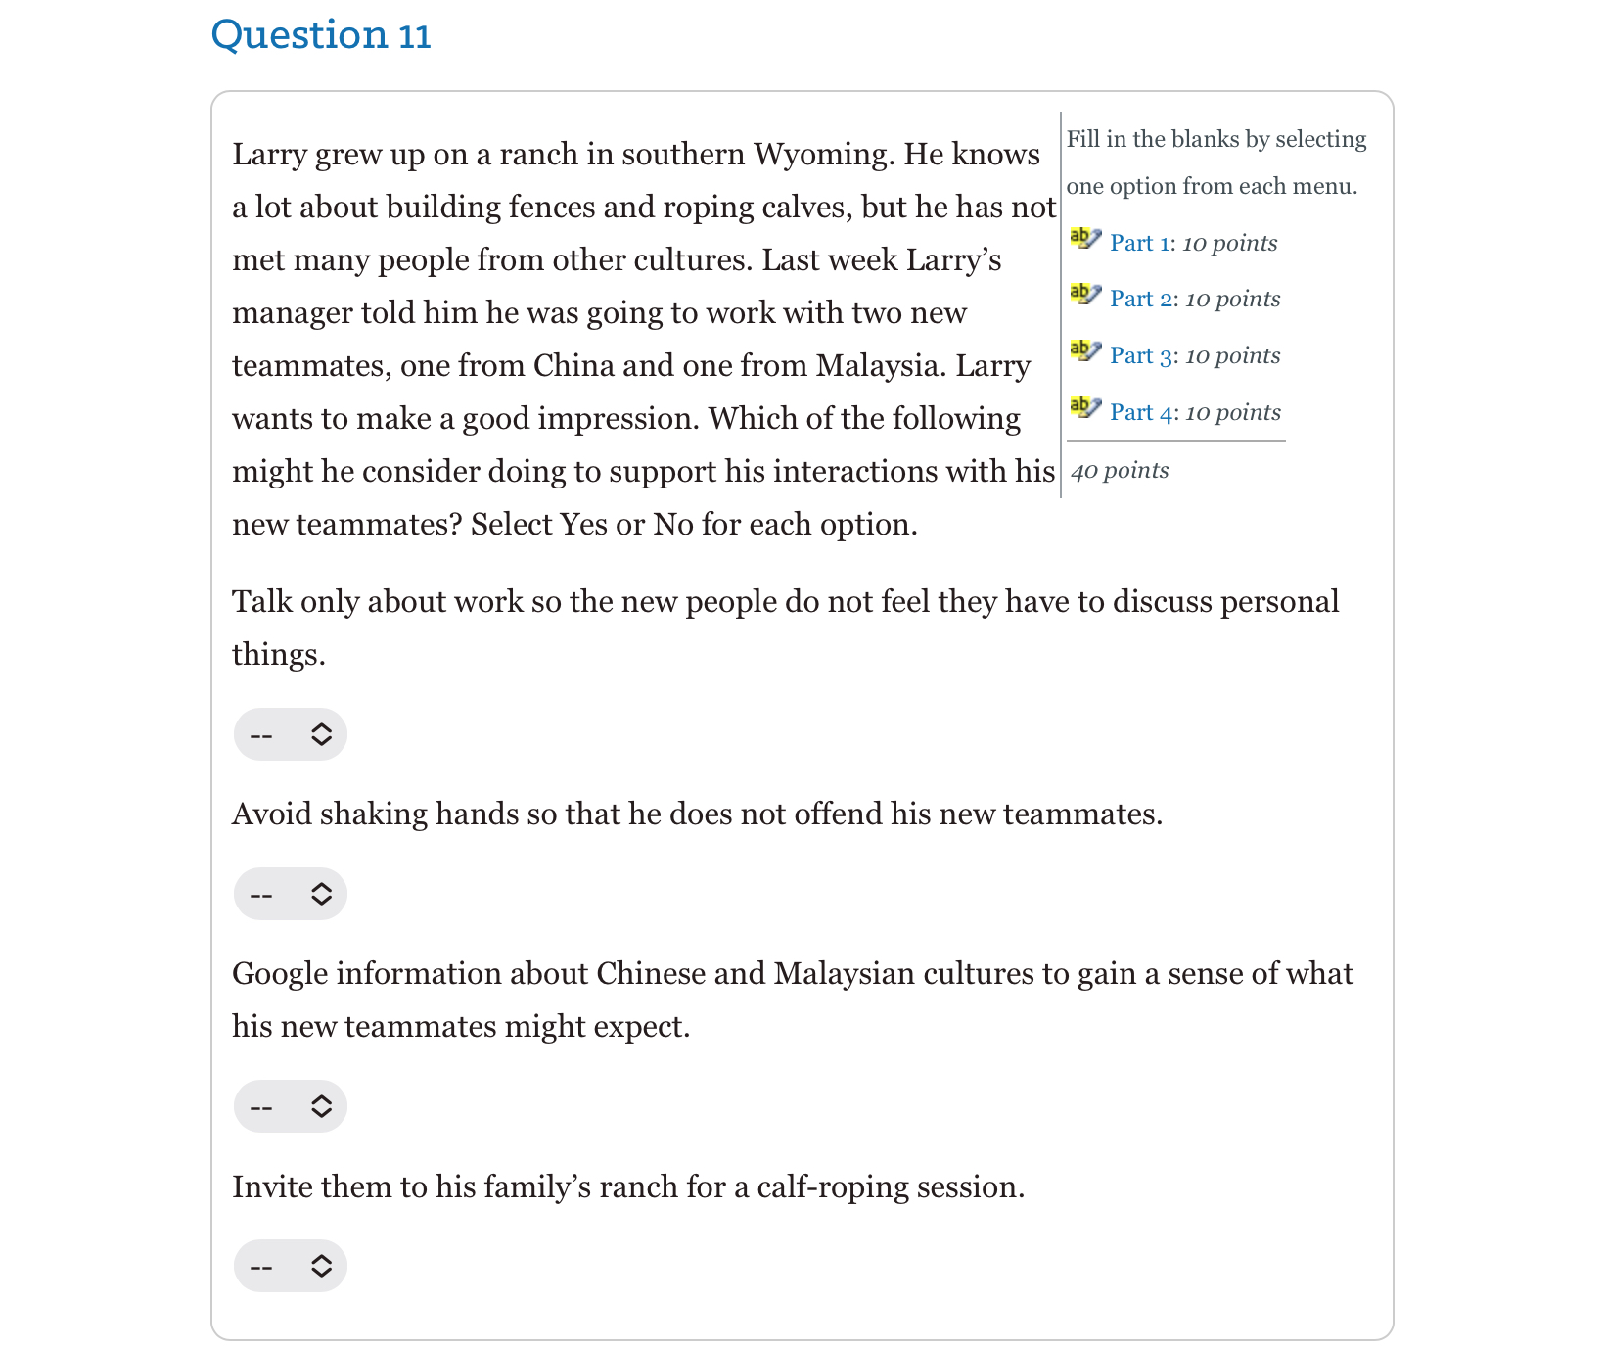Click the Question 11 heading
The height and width of the screenshot is (1349, 1605).
pyautogui.click(x=323, y=35)
